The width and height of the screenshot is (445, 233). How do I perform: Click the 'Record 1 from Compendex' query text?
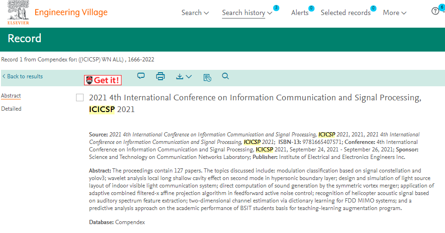pos(78,60)
